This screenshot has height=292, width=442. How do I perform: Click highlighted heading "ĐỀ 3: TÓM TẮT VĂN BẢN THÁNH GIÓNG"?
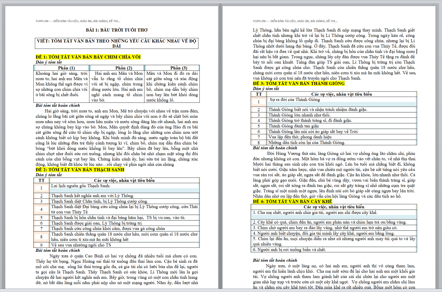point(299,83)
